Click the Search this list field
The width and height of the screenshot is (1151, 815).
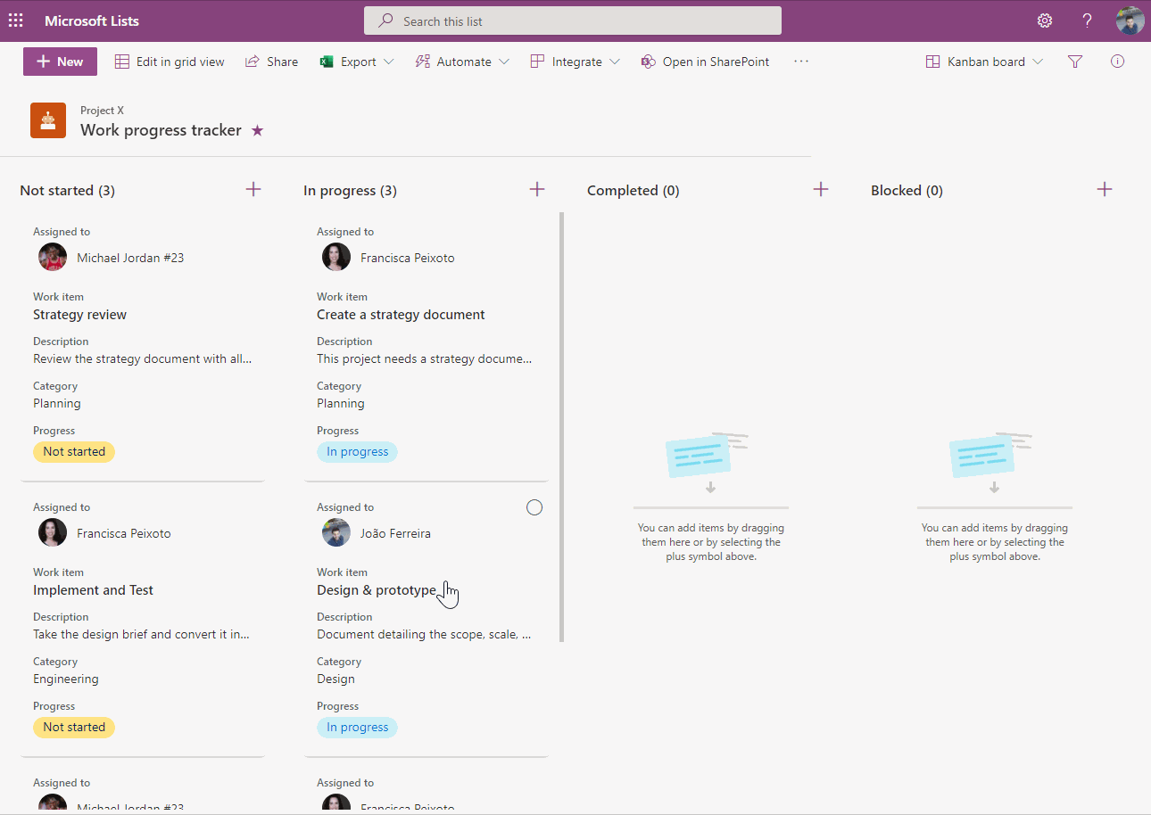click(x=573, y=21)
